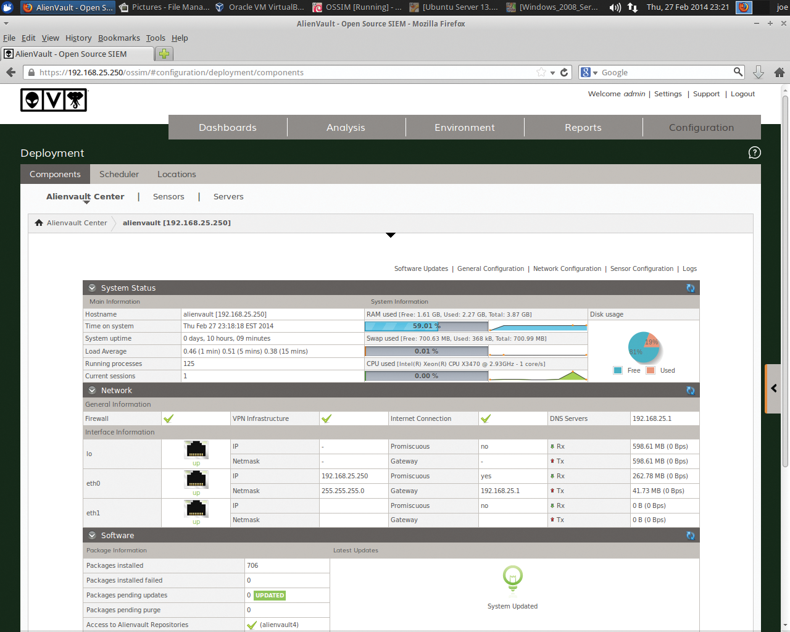Open the Firefox tab list arrow

tap(6, 23)
